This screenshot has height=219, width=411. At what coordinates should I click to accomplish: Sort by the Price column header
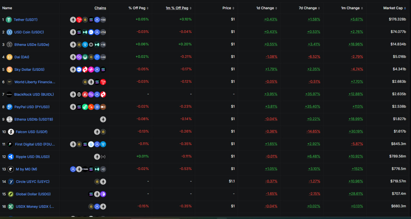click(228, 8)
